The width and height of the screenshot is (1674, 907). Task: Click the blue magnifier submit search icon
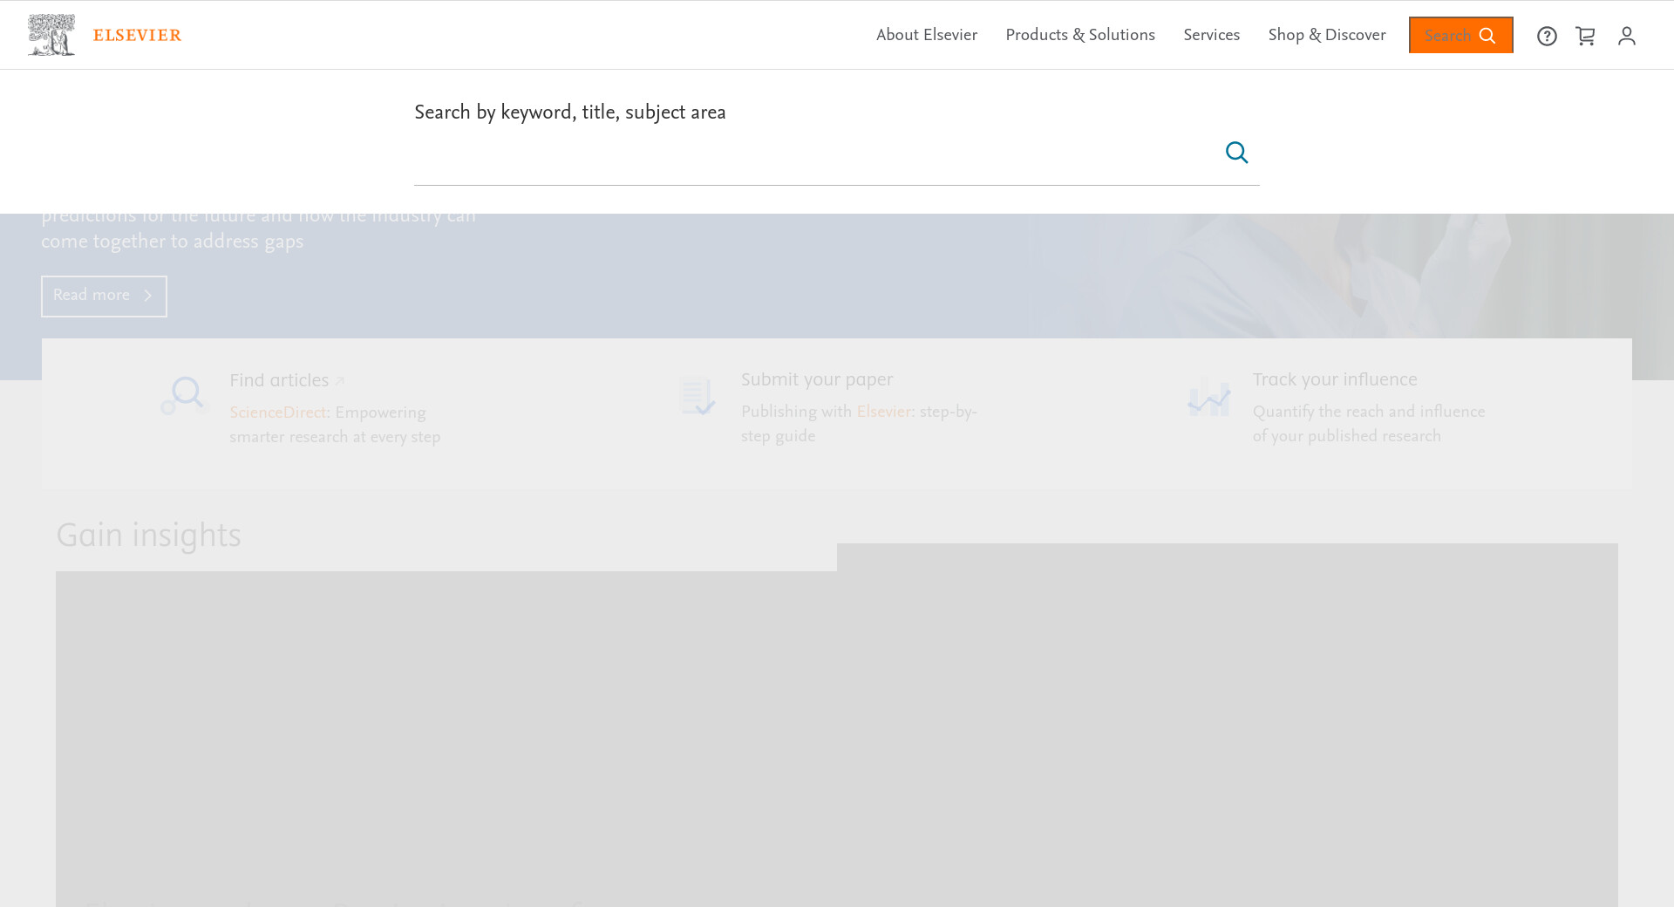(x=1236, y=153)
